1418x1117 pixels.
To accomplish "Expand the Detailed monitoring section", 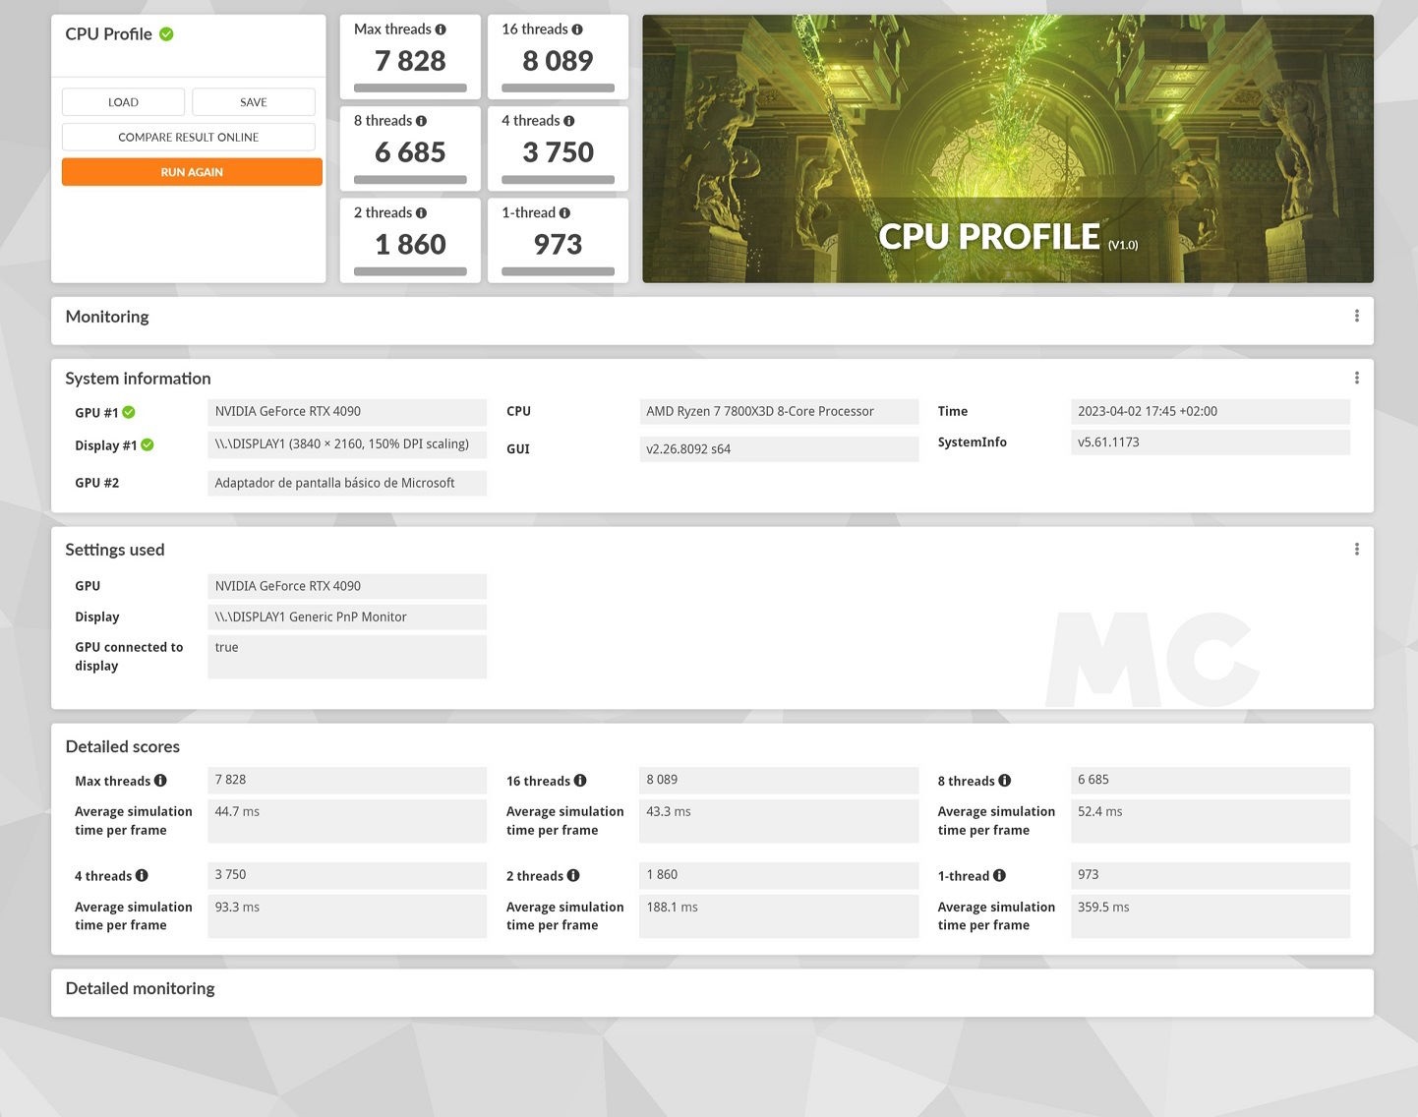I will pyautogui.click(x=140, y=989).
